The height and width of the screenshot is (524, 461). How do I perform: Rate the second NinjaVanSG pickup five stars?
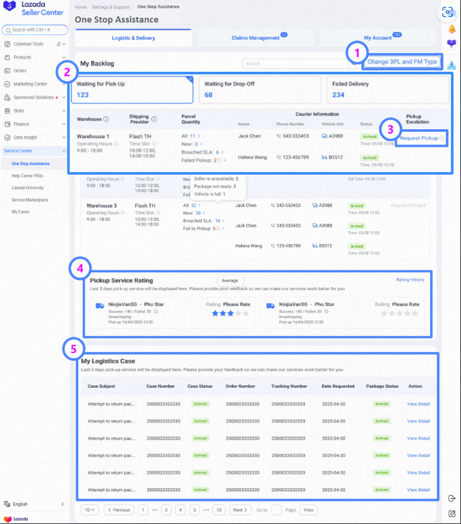point(415,313)
